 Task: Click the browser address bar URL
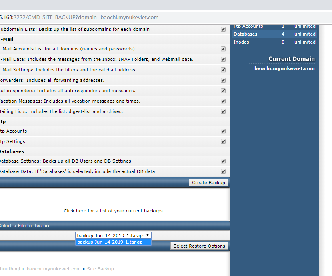point(80,17)
